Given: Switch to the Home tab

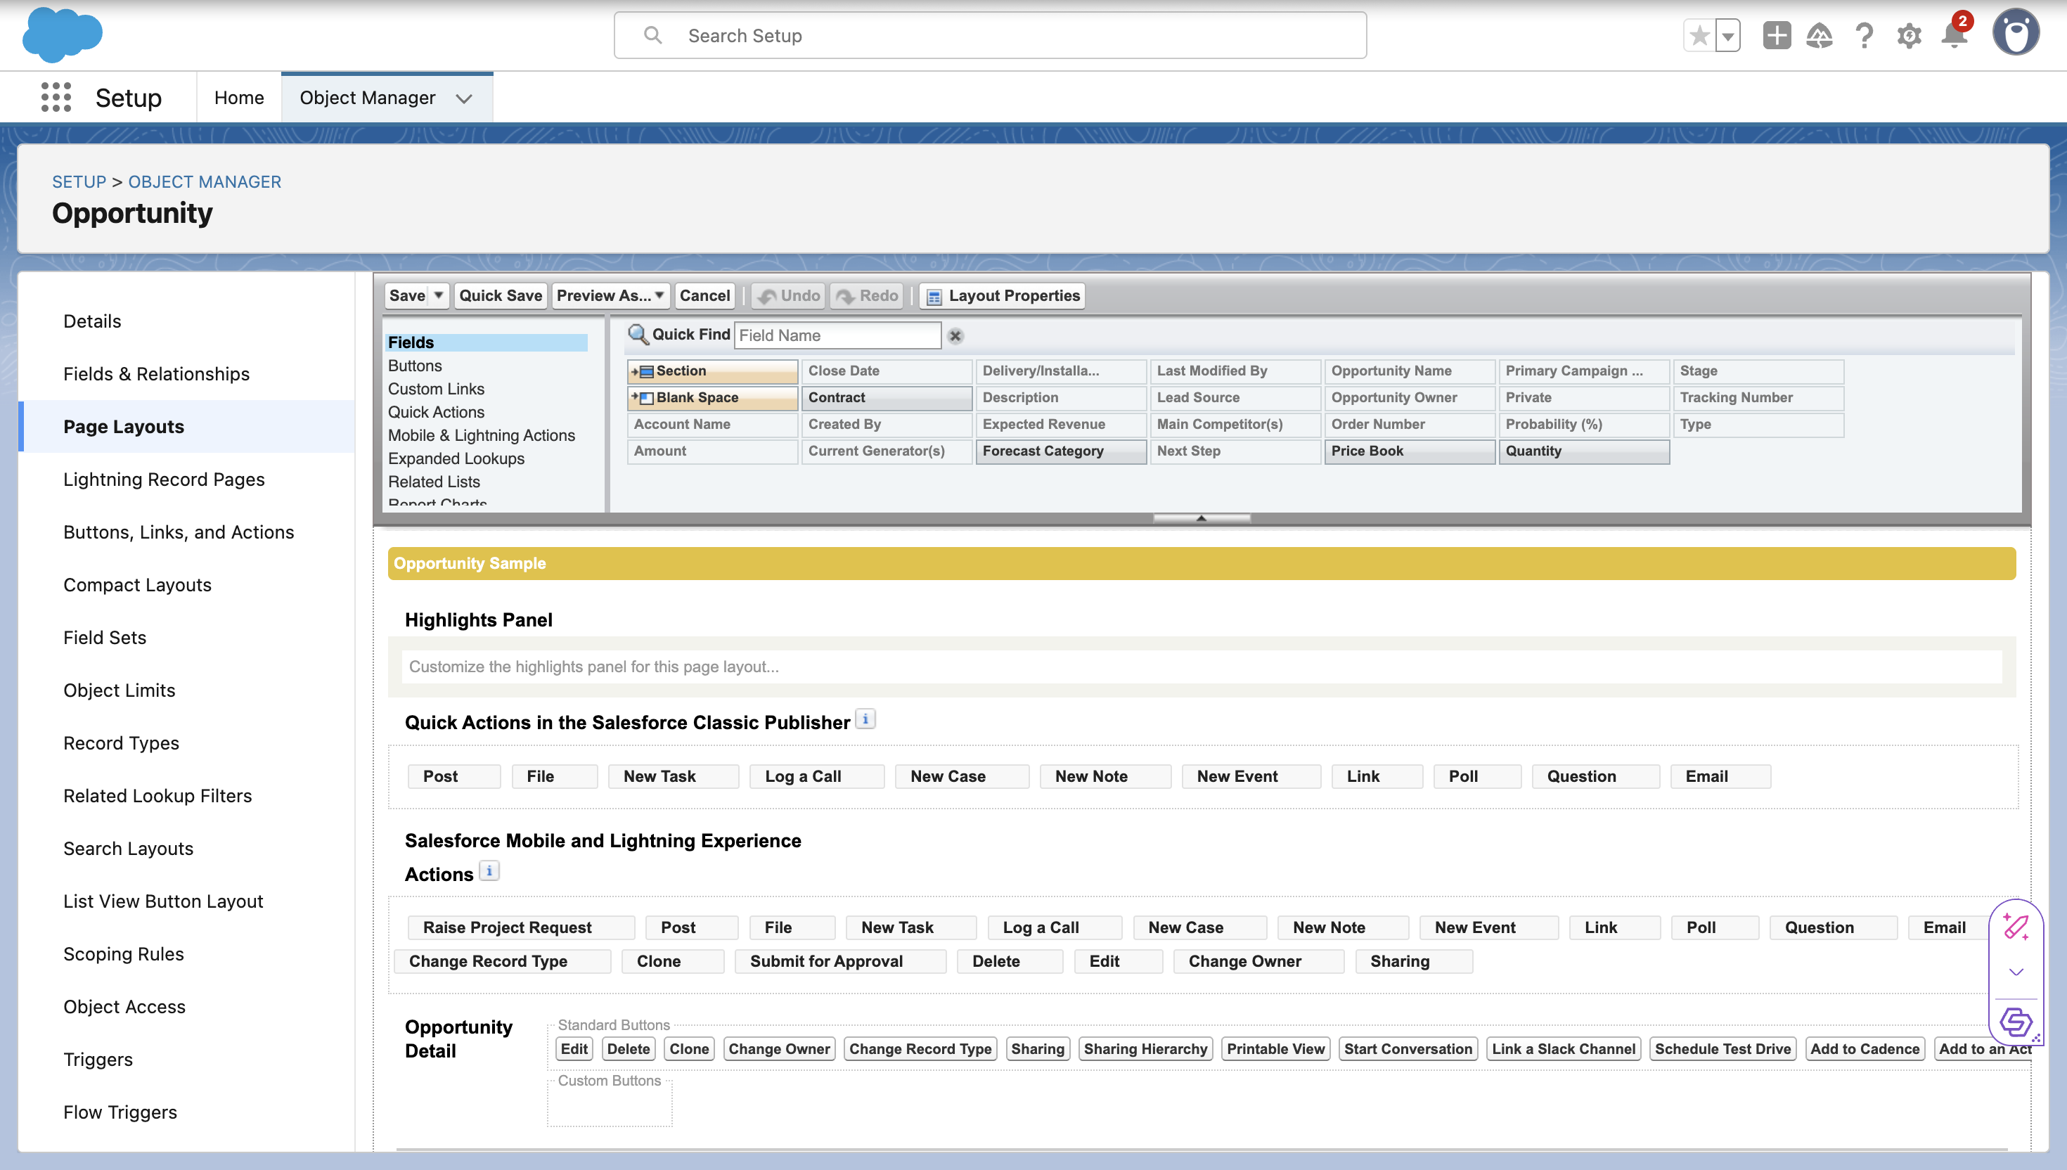Looking at the screenshot, I should (x=238, y=98).
